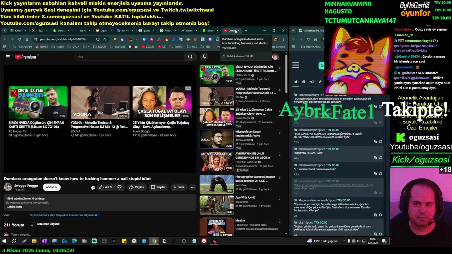Download the video with İndir button

click(178, 187)
